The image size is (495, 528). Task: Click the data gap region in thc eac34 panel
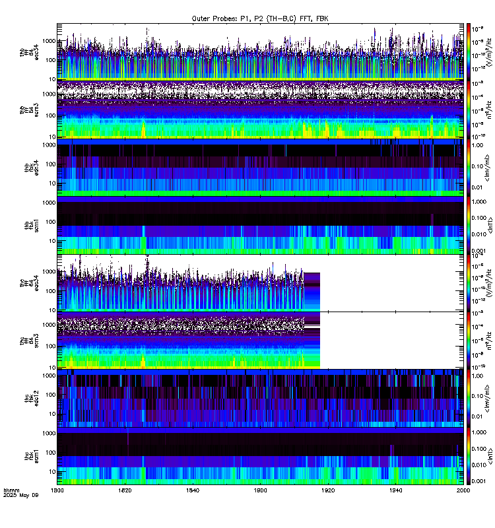click(391, 283)
